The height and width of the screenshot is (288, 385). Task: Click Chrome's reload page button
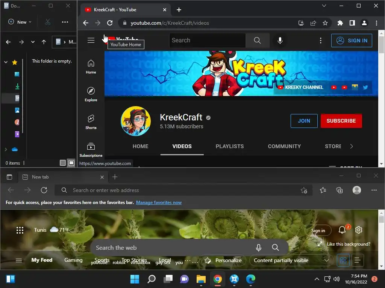click(x=110, y=23)
